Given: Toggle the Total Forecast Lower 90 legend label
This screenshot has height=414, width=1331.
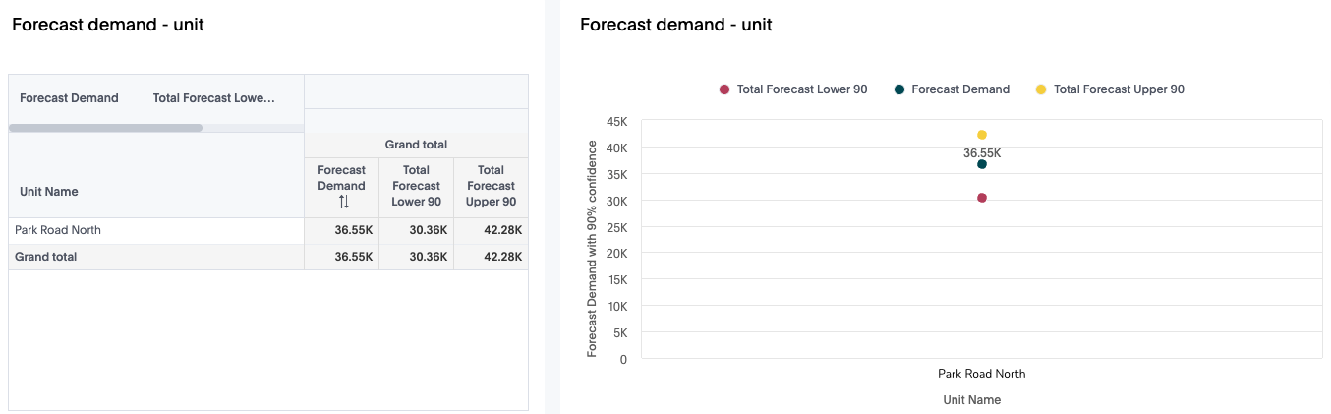Looking at the screenshot, I should [x=801, y=89].
